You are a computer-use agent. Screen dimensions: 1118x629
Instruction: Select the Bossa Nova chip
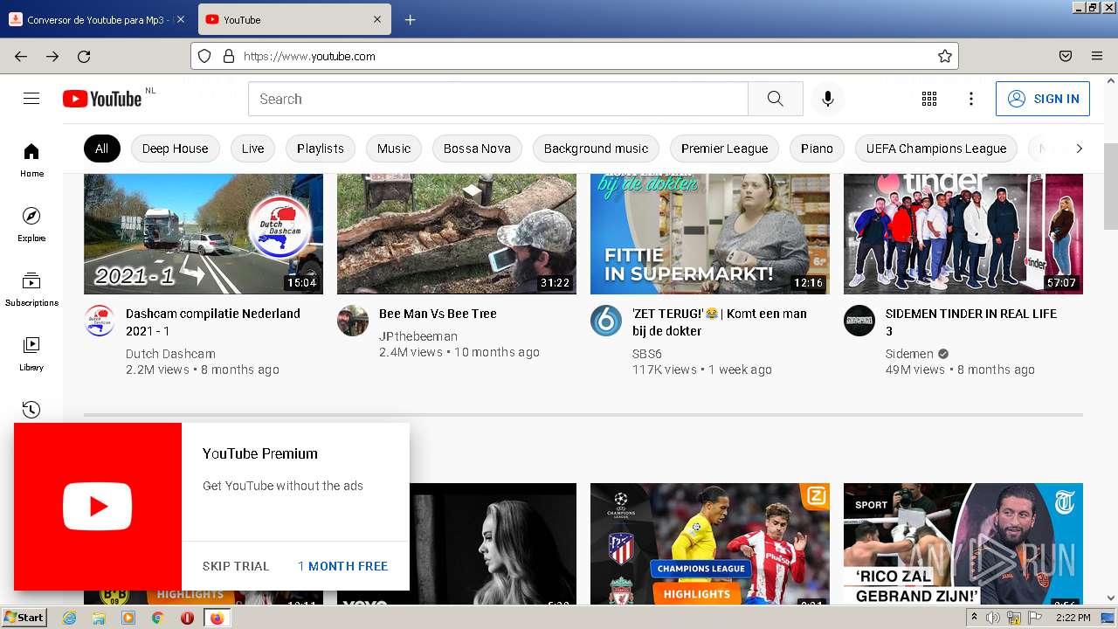pos(477,149)
